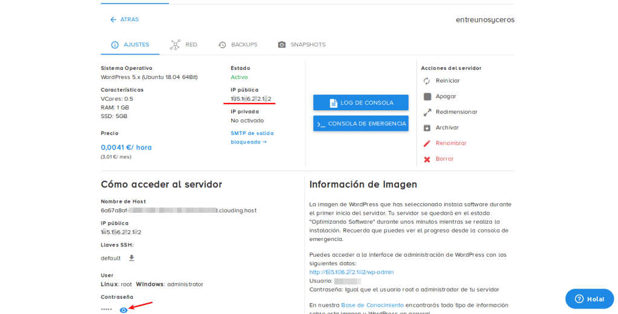
Task: Click the camera icon beside SNAPSHOTS
Action: click(282, 45)
